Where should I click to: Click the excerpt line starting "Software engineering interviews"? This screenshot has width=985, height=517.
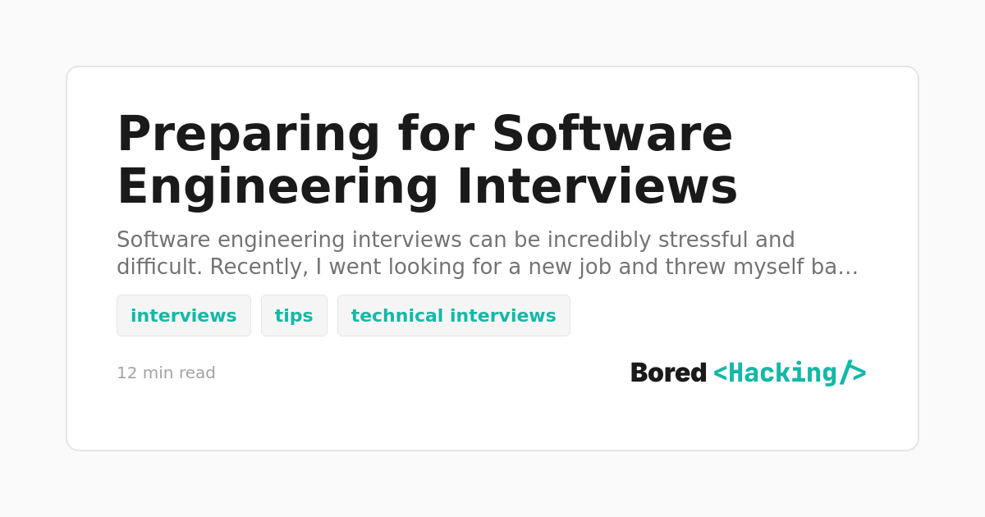(x=456, y=240)
